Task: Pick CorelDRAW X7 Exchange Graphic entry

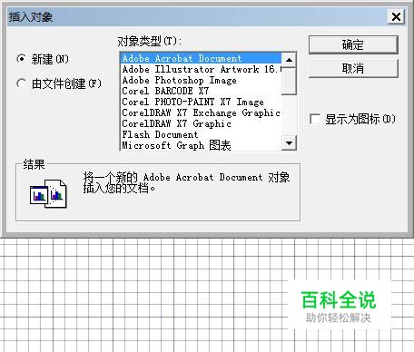Action: [201, 112]
